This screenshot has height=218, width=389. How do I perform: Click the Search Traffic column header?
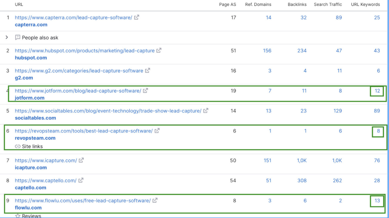coord(328,4)
